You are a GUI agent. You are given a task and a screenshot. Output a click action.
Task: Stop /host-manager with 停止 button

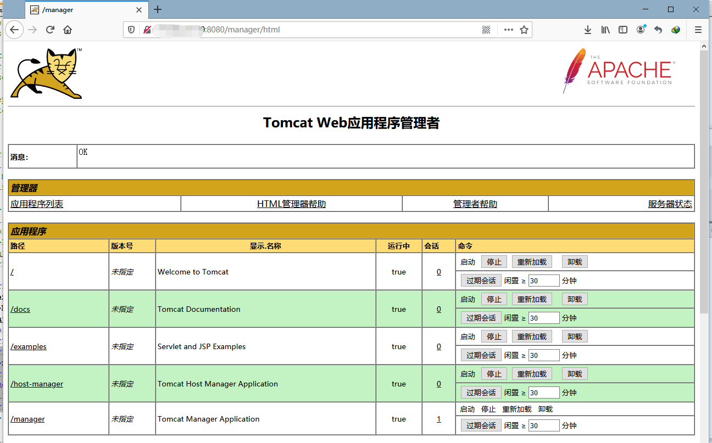[494, 374]
